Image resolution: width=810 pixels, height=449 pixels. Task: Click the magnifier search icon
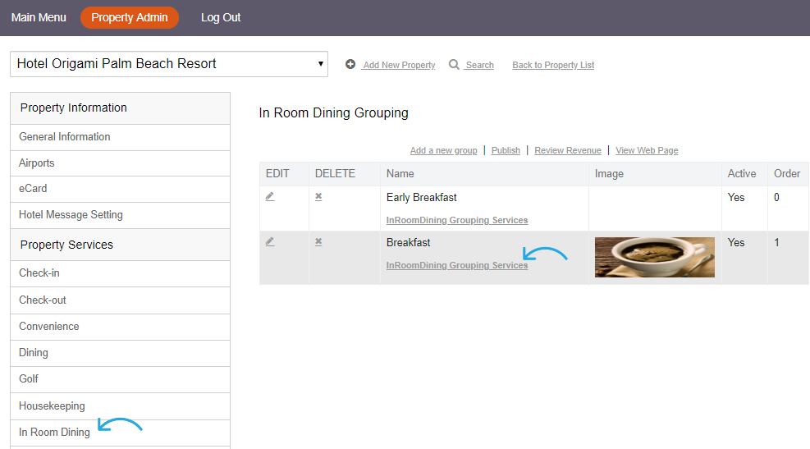454,64
